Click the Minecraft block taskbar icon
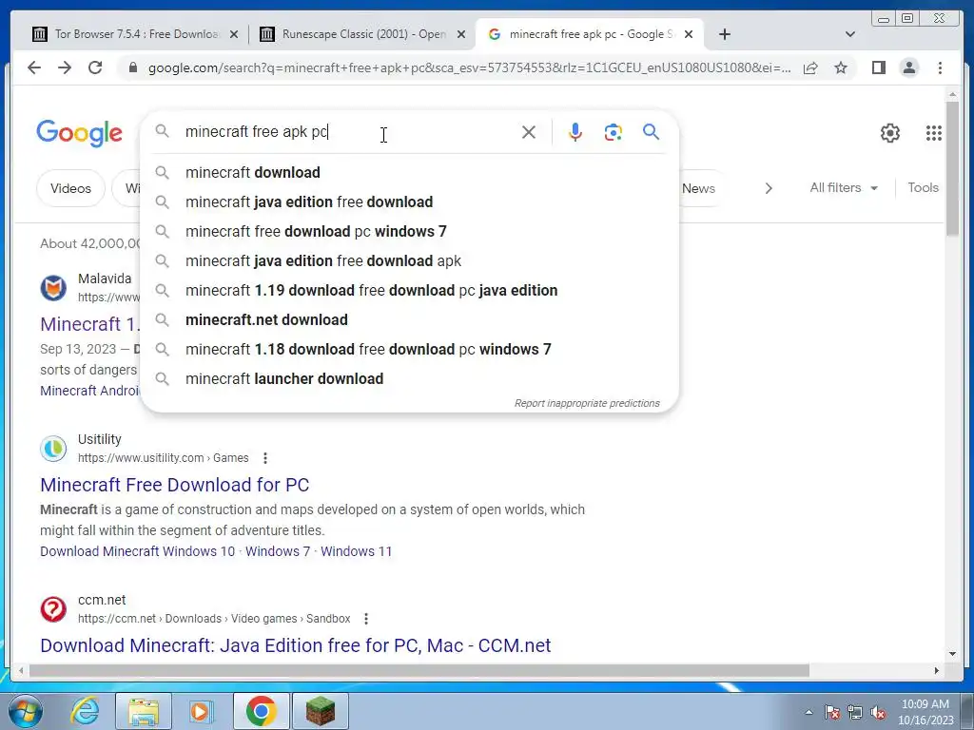 pos(321,711)
